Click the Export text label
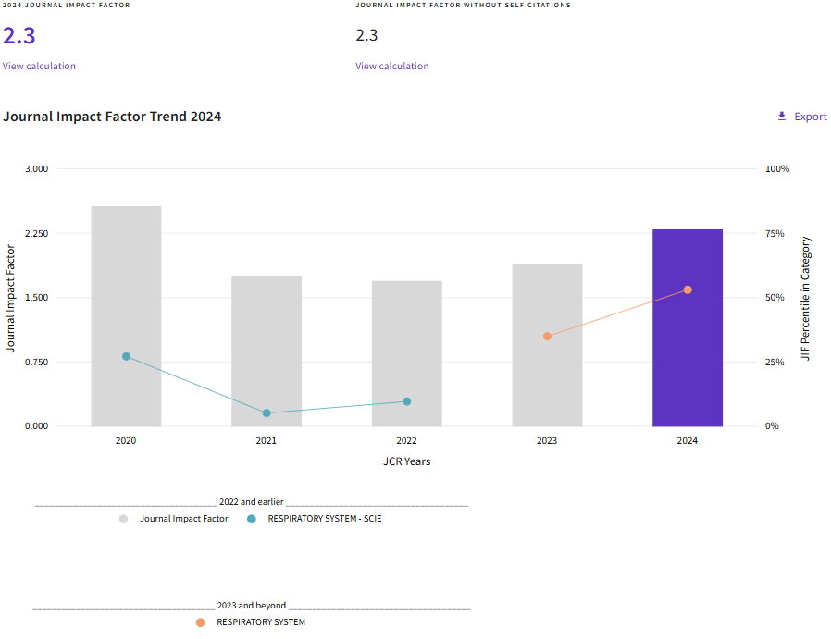The width and height of the screenshot is (831, 639). coord(811,117)
